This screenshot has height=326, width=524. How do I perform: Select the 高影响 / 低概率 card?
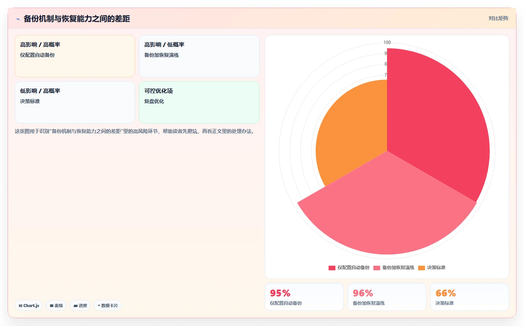199,56
